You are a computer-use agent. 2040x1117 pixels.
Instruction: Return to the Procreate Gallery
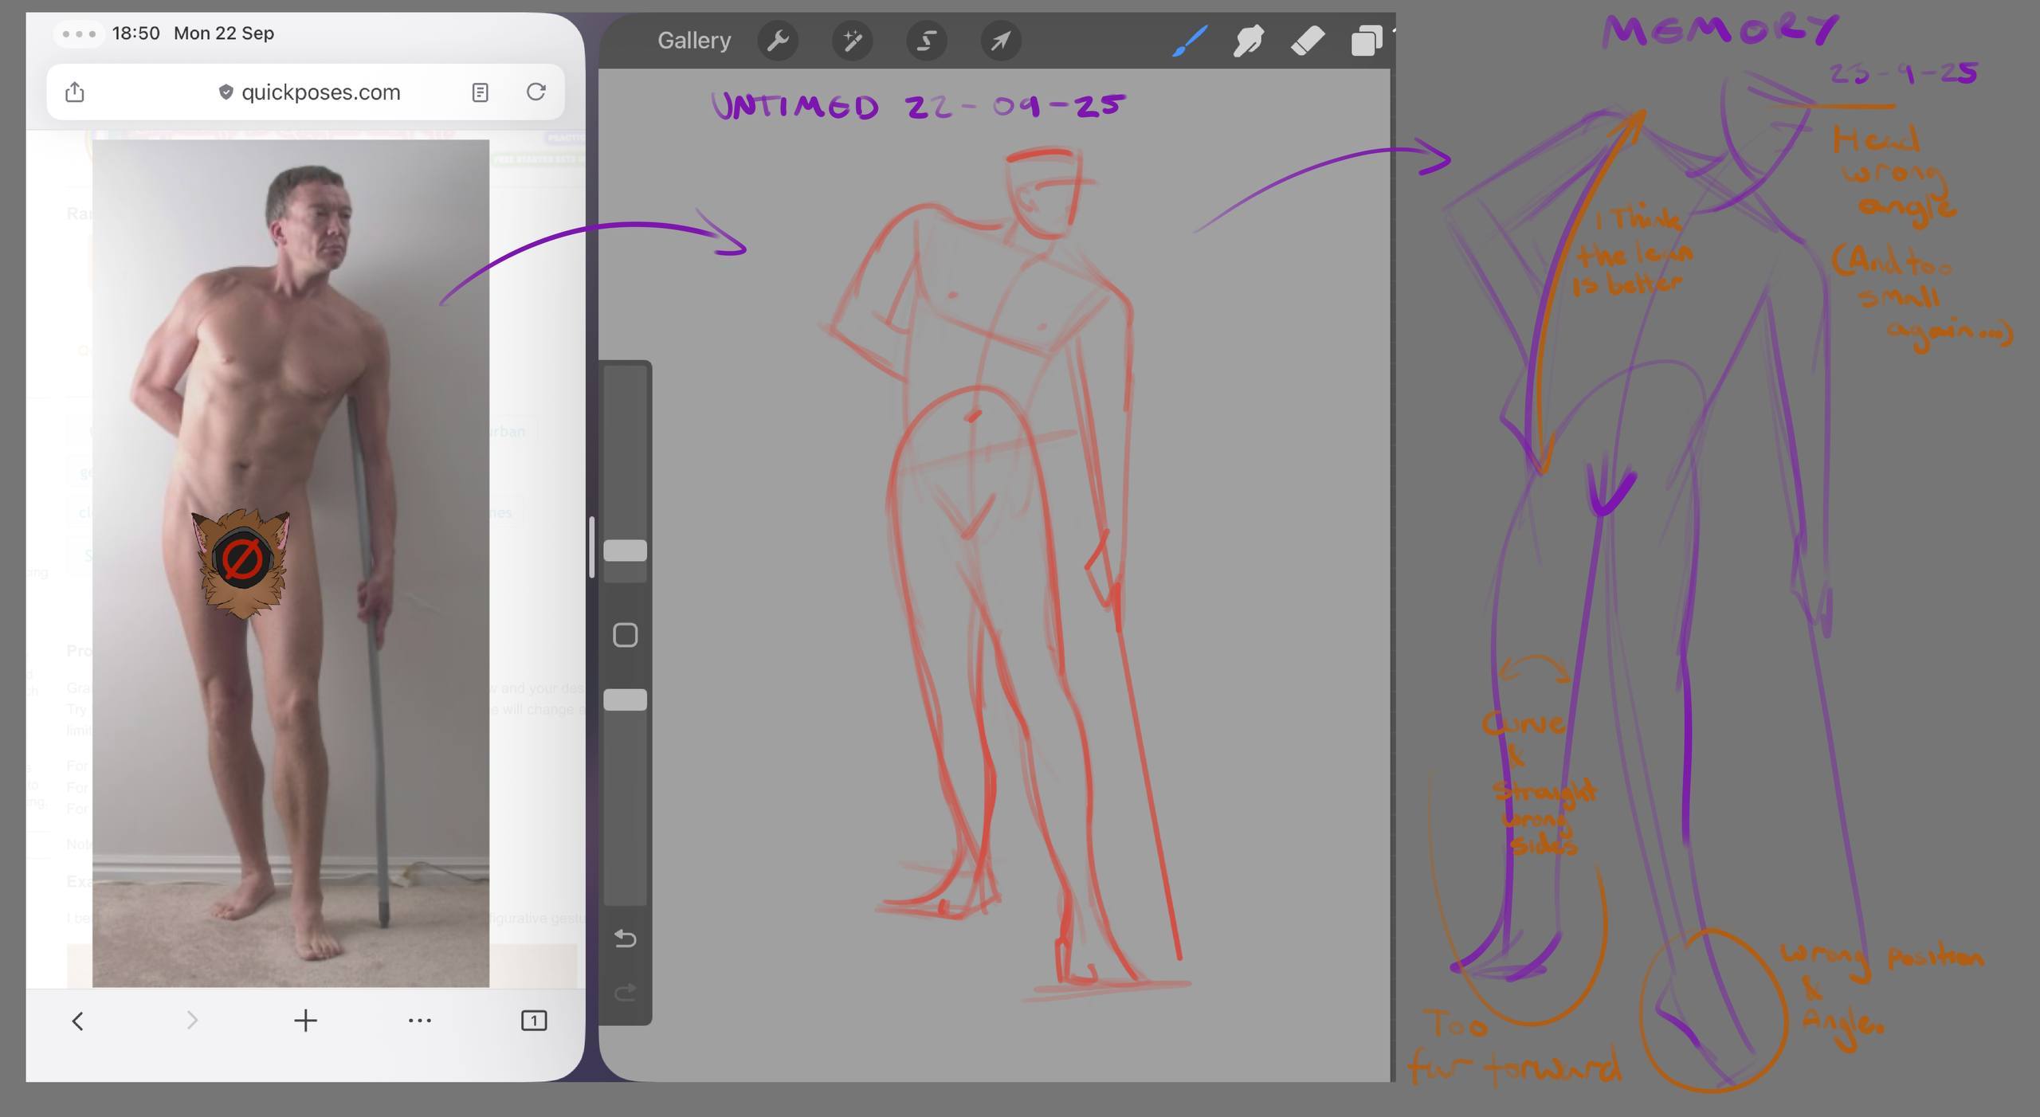point(693,41)
